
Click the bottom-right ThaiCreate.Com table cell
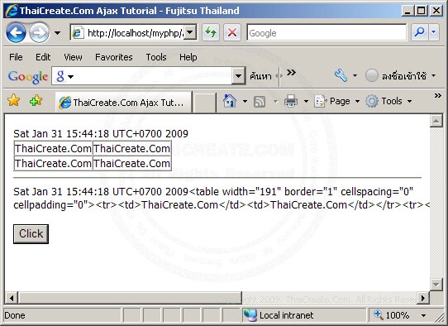pyautogui.click(x=131, y=163)
